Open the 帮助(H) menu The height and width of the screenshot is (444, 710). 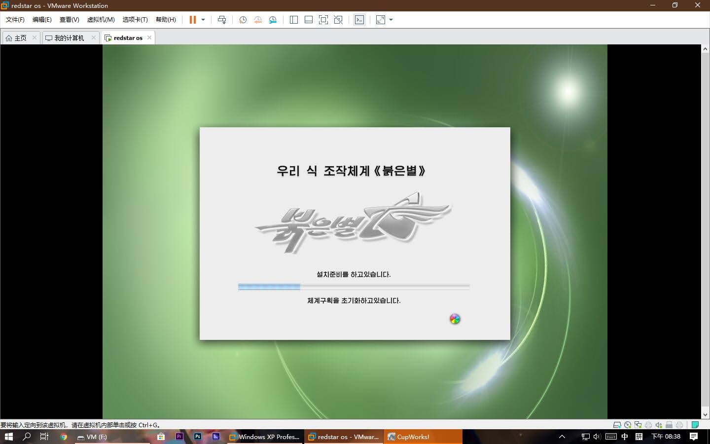click(x=166, y=20)
